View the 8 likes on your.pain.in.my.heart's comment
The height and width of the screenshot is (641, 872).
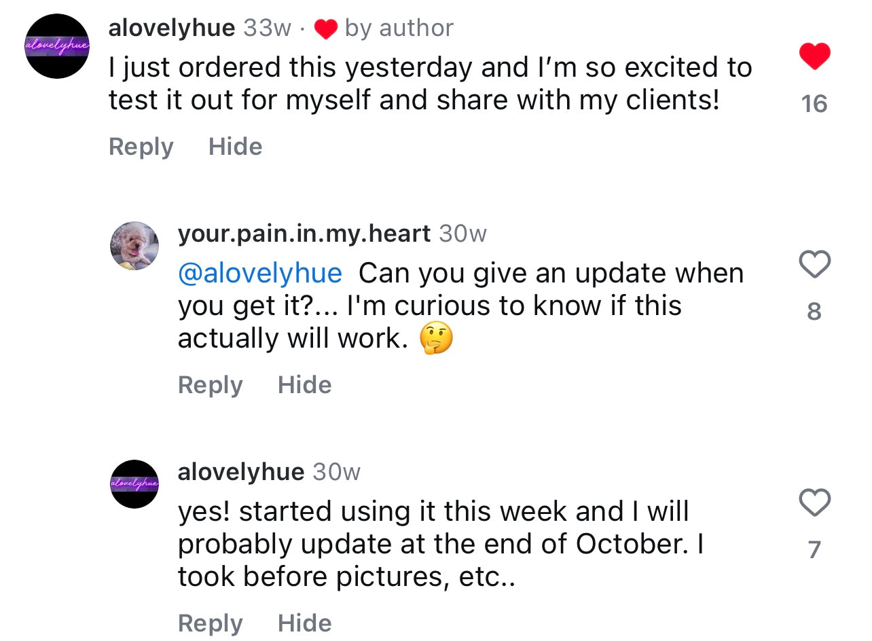point(814,312)
